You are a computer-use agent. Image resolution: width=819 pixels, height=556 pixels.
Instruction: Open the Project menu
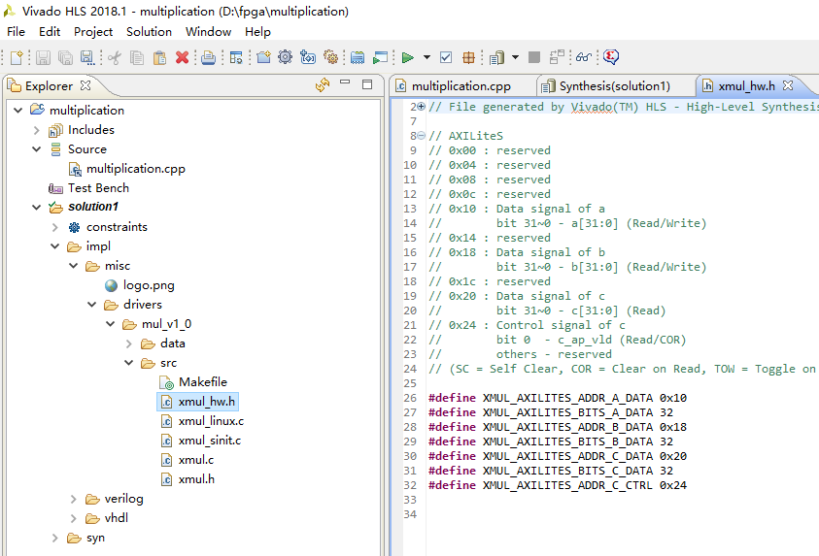(93, 32)
